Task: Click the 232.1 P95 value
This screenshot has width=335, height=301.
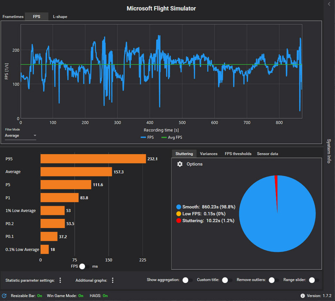Action: (x=152, y=159)
